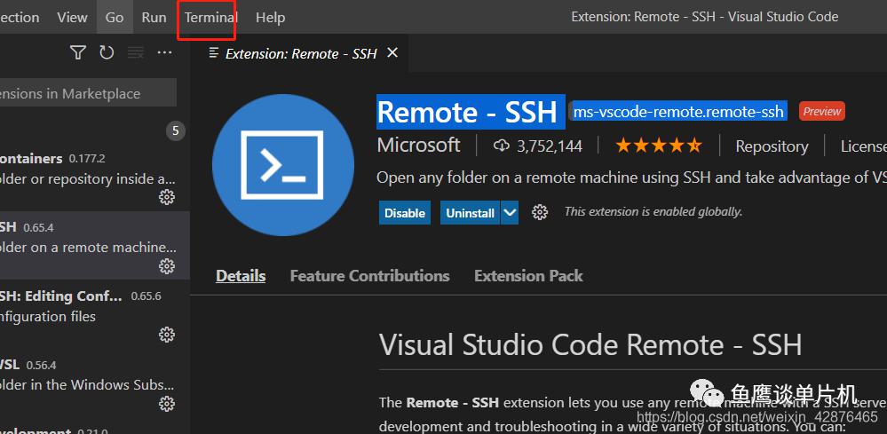
Task: Open manage gear for SSH: Editing Configuration extension
Action: pyautogui.click(x=166, y=335)
